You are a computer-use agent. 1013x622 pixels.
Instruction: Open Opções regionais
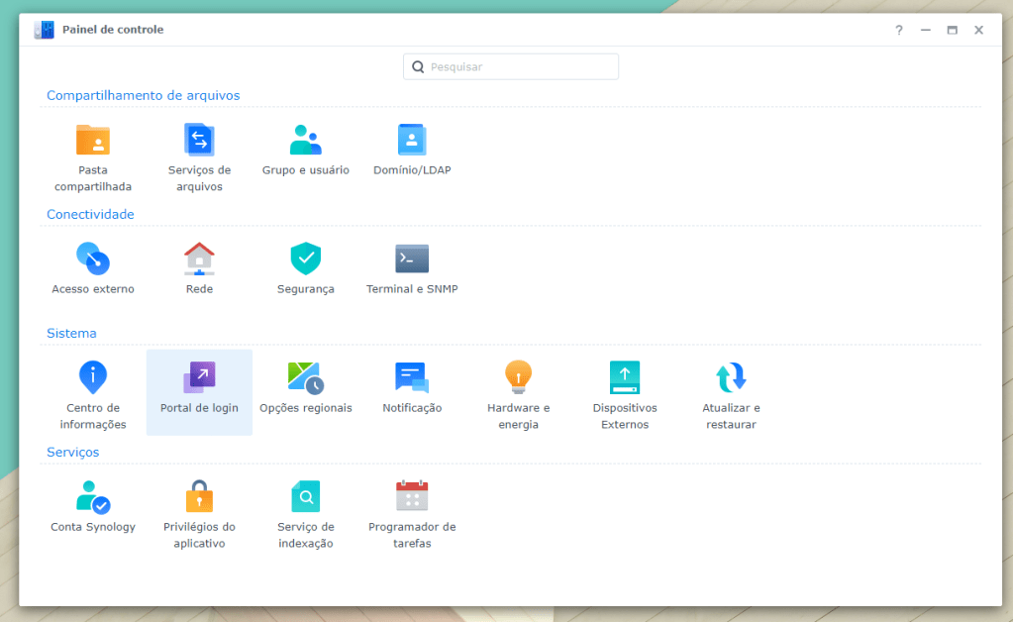(x=305, y=379)
